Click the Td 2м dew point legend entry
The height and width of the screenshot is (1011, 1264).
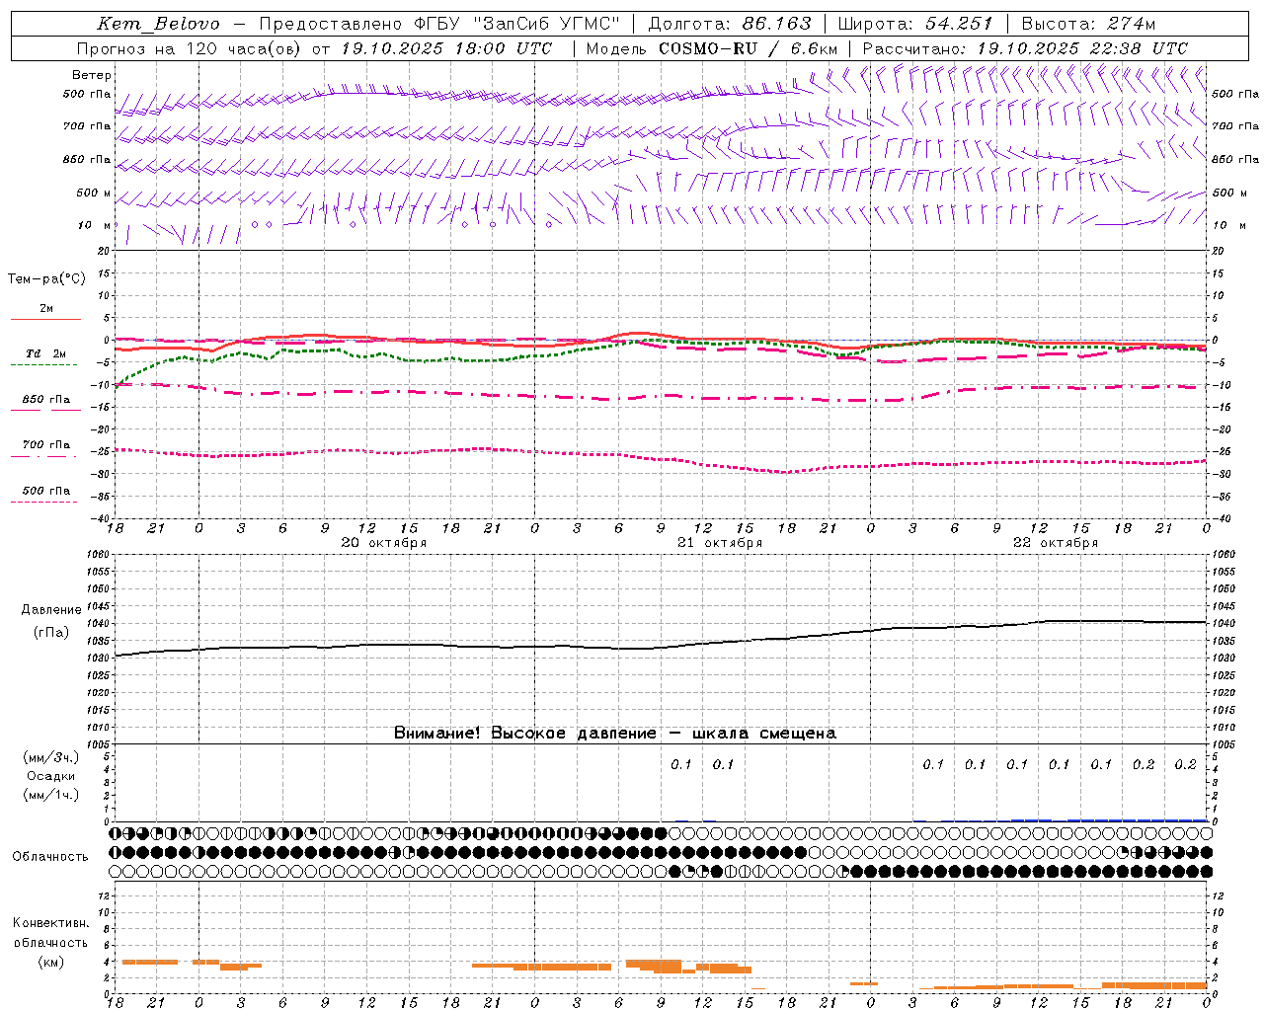click(45, 353)
